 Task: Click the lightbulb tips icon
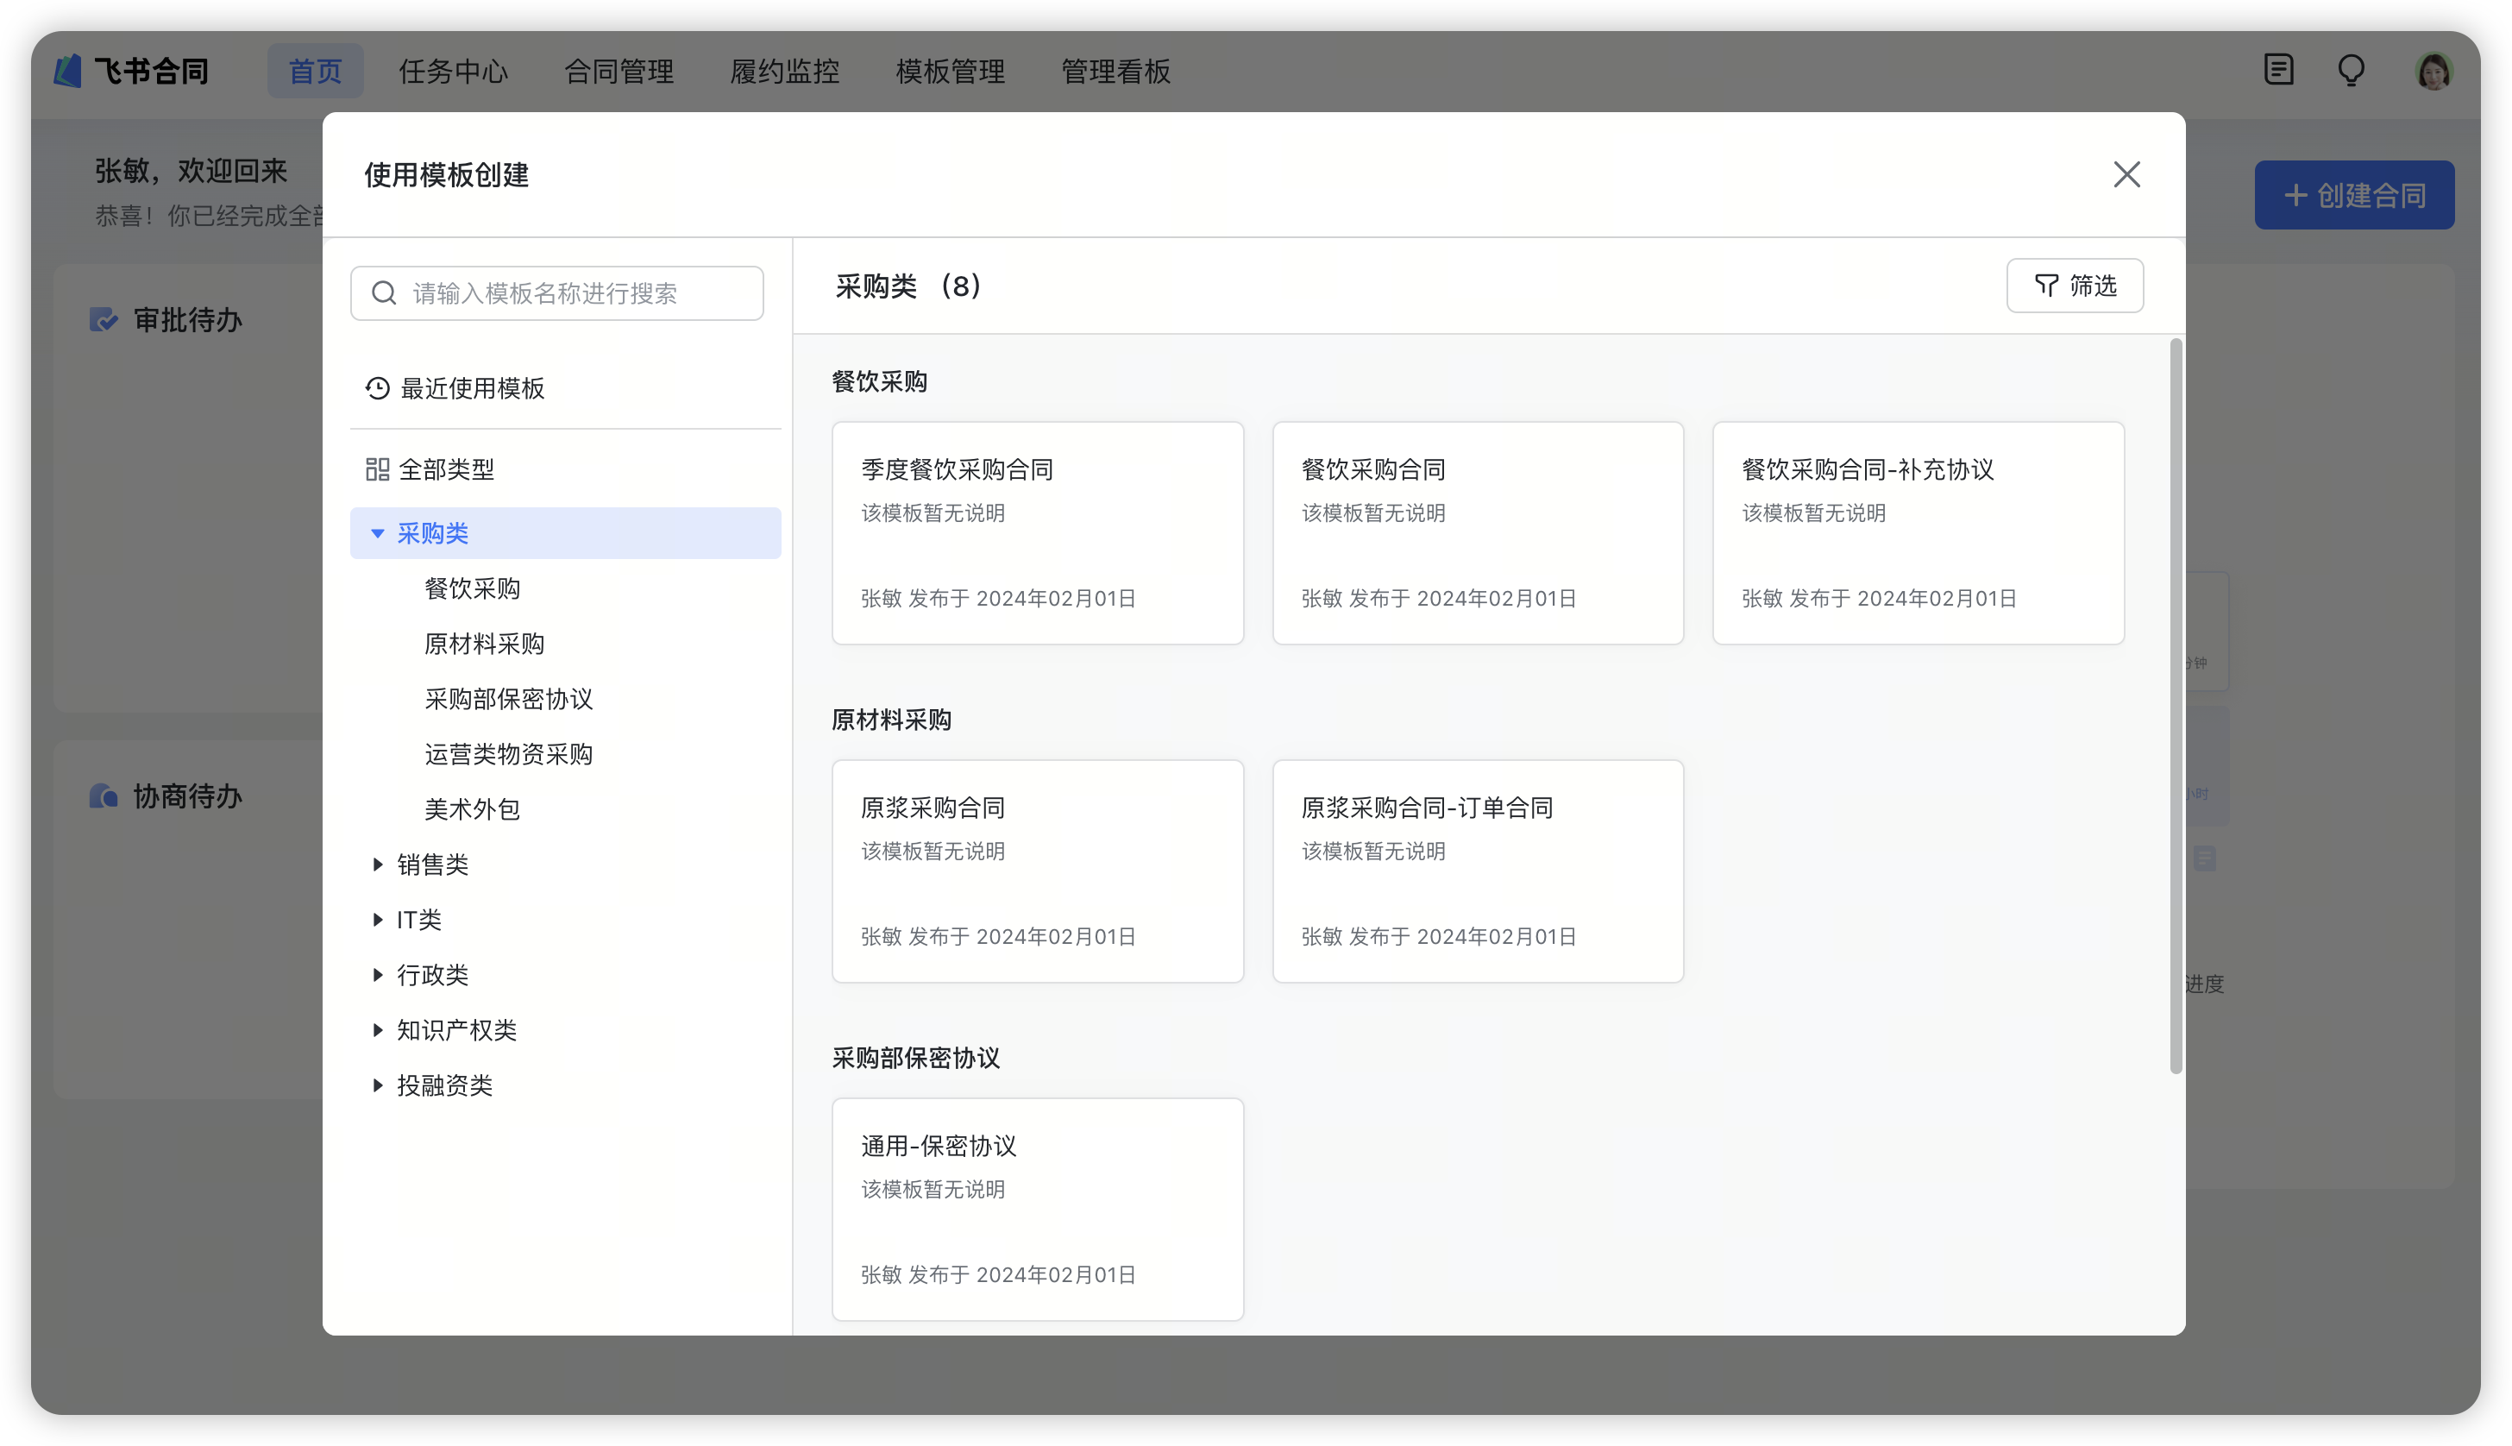[2352, 71]
